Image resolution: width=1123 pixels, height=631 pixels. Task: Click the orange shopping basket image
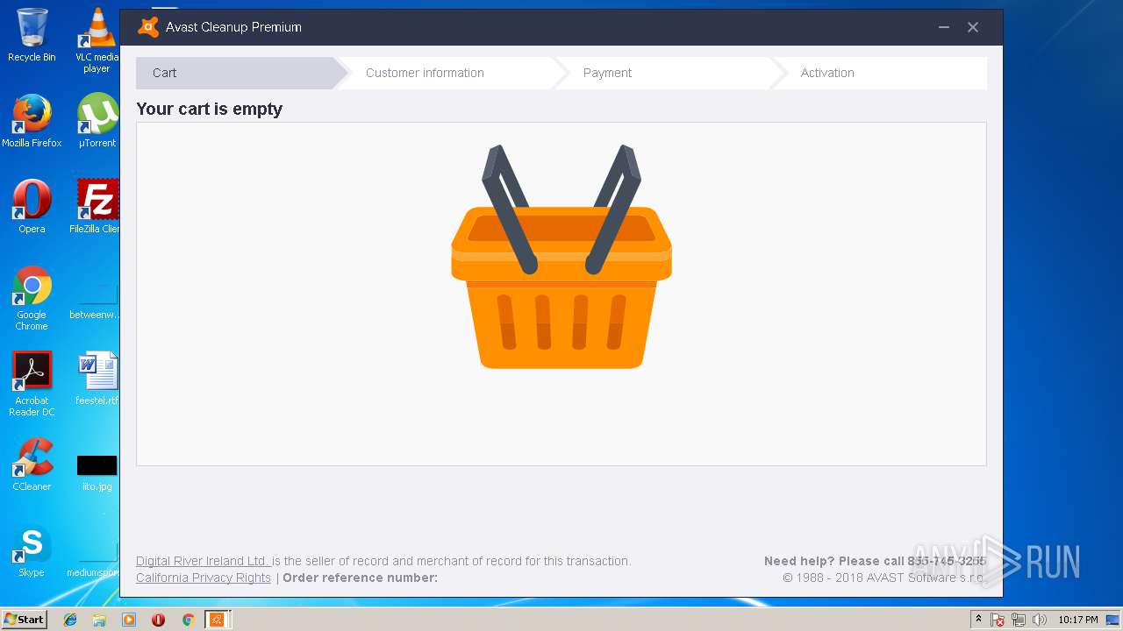pos(561,257)
